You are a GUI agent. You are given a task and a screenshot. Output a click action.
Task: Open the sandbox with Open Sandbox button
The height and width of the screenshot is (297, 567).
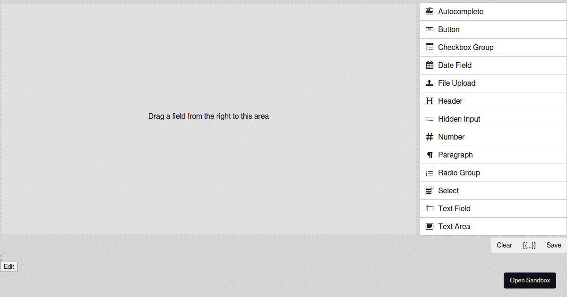click(530, 280)
